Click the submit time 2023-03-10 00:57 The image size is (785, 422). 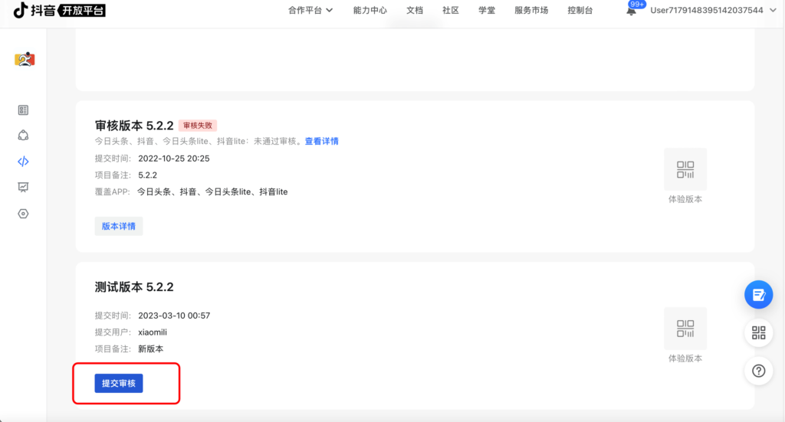174,316
